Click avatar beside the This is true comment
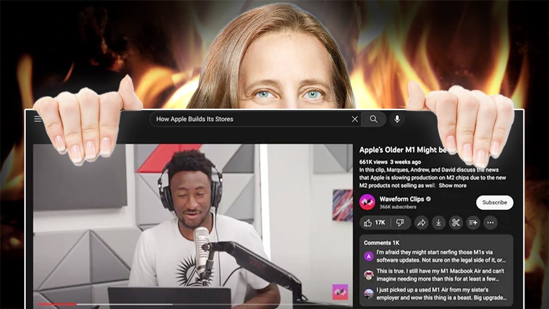The width and height of the screenshot is (549, 309). click(x=368, y=275)
